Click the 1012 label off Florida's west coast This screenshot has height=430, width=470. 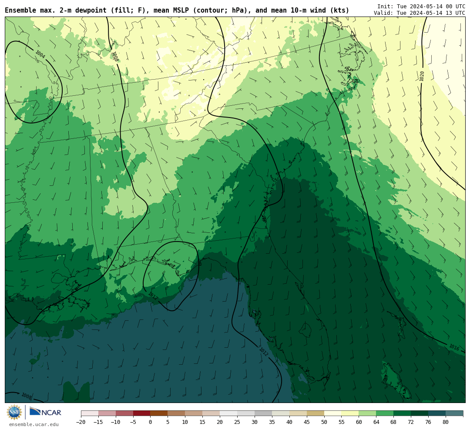coord(263,352)
